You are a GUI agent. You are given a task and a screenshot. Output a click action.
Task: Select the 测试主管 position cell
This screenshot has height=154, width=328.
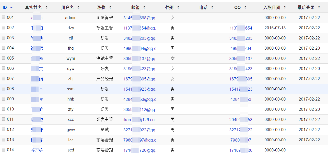pyautogui.click(x=105, y=59)
